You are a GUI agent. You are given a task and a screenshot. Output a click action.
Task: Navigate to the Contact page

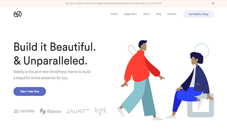[172, 14]
